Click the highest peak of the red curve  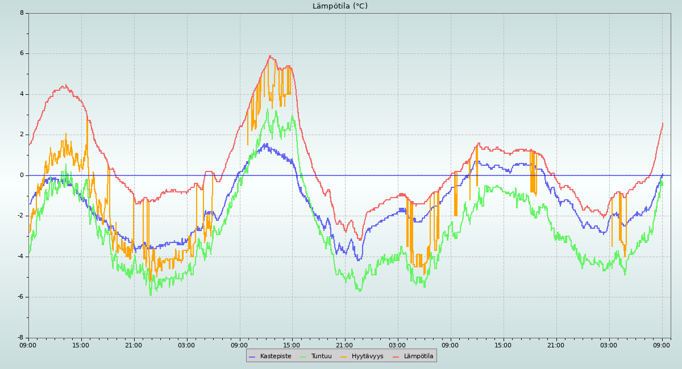tap(270, 56)
